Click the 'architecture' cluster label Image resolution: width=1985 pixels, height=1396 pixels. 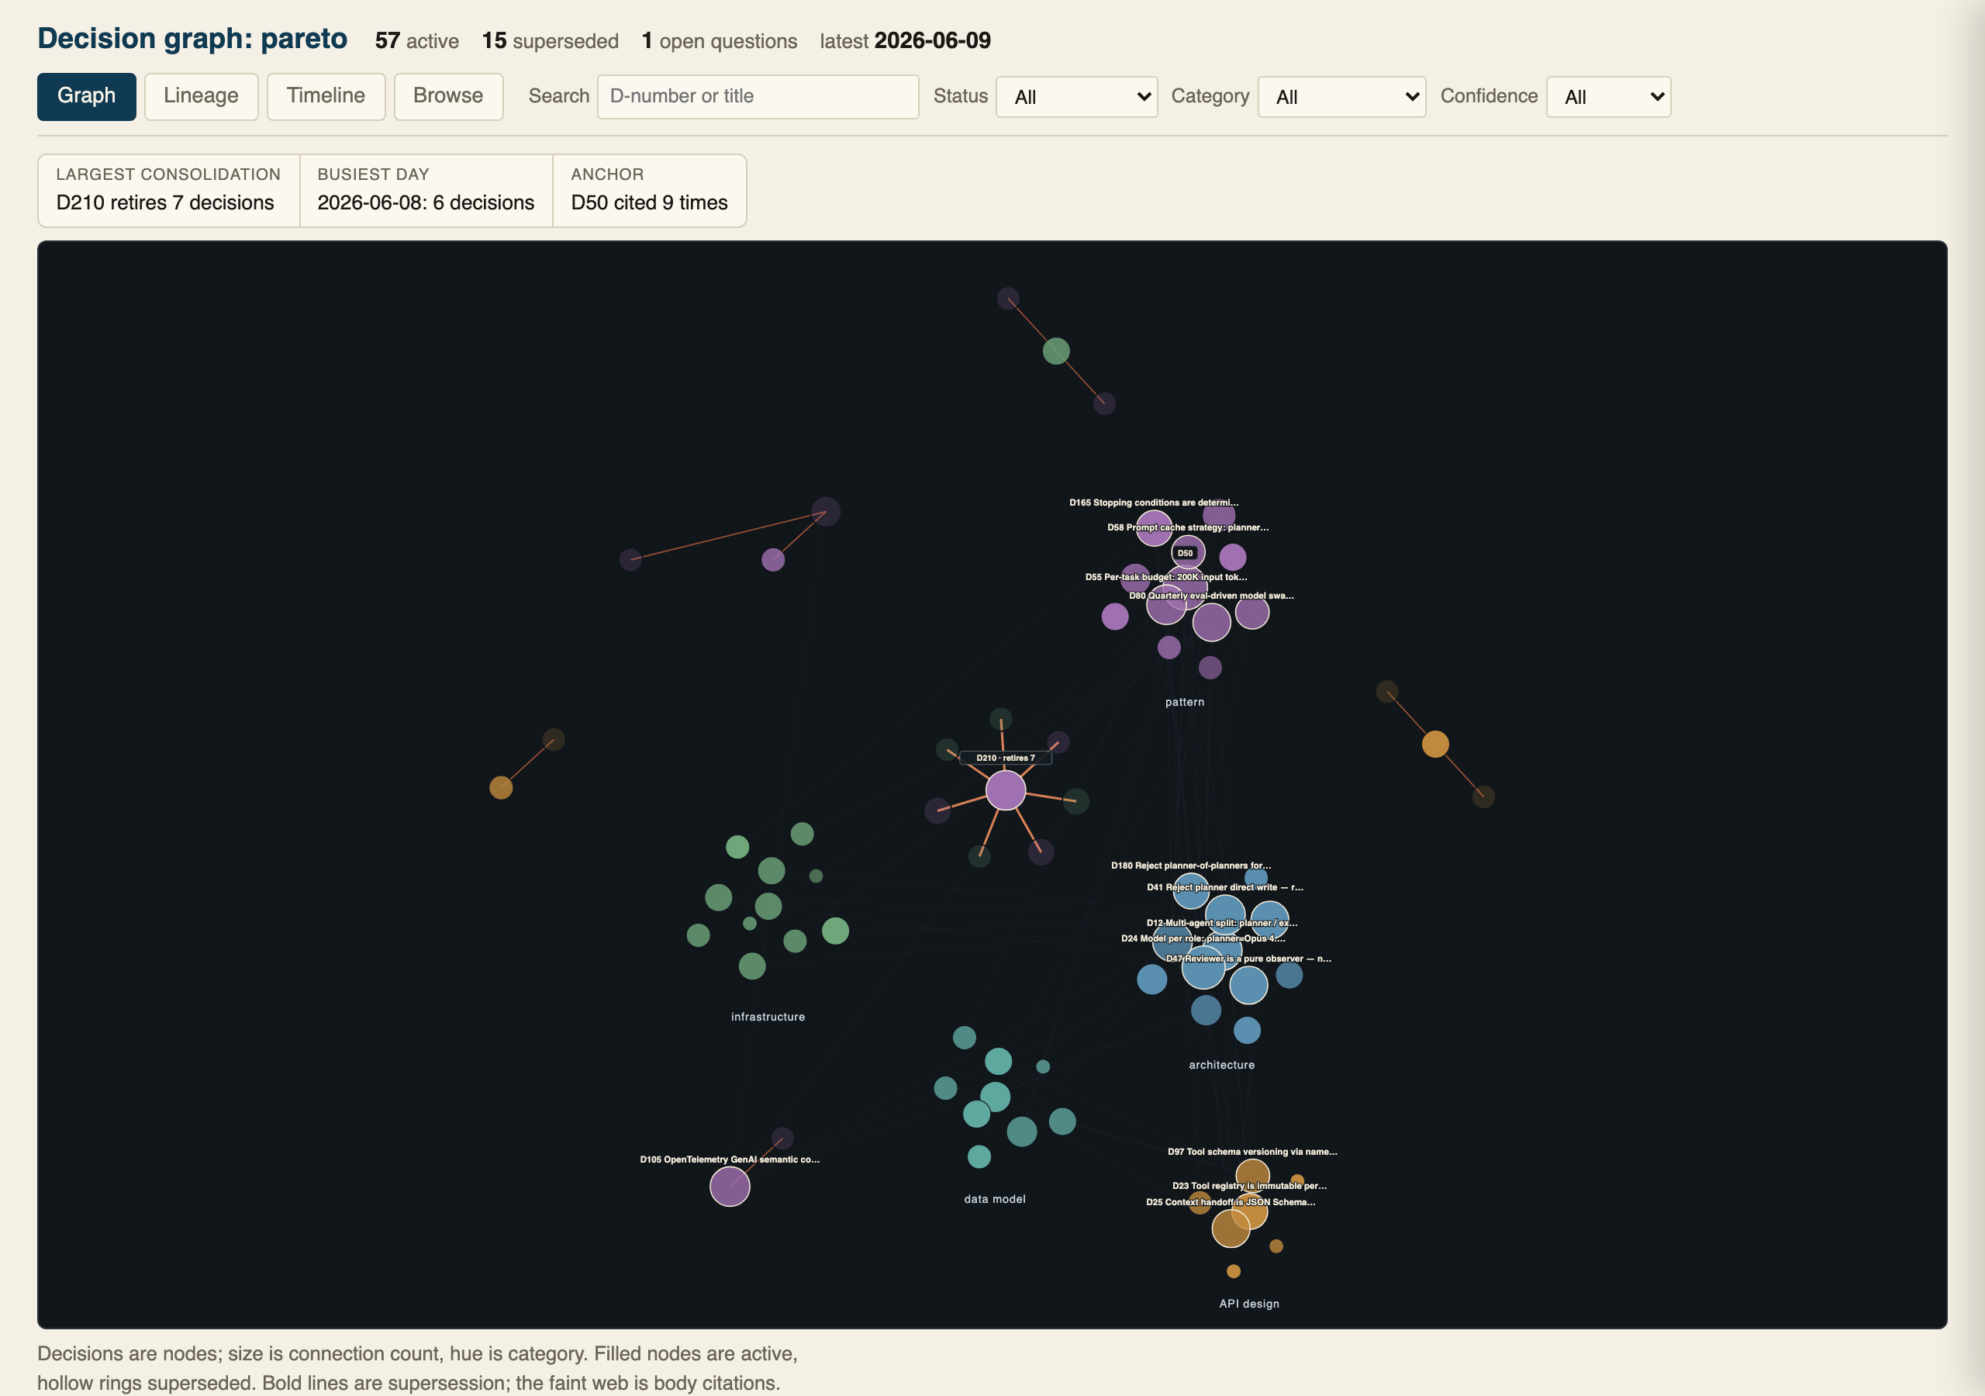[x=1220, y=1065]
